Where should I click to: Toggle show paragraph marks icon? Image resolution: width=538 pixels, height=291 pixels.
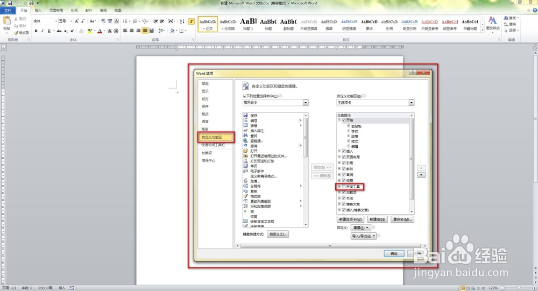coord(192,22)
